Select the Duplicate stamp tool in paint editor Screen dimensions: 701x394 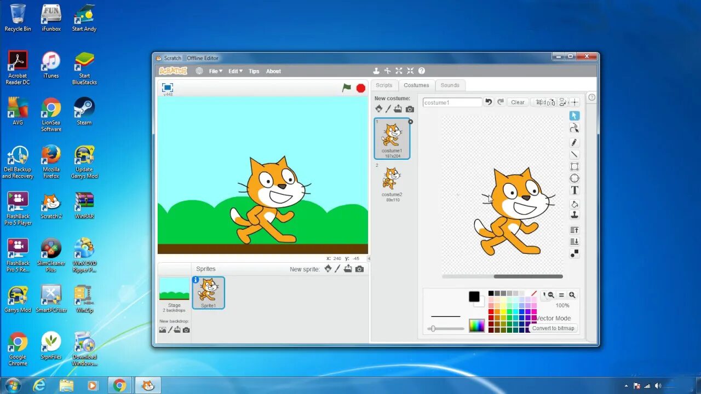(574, 215)
